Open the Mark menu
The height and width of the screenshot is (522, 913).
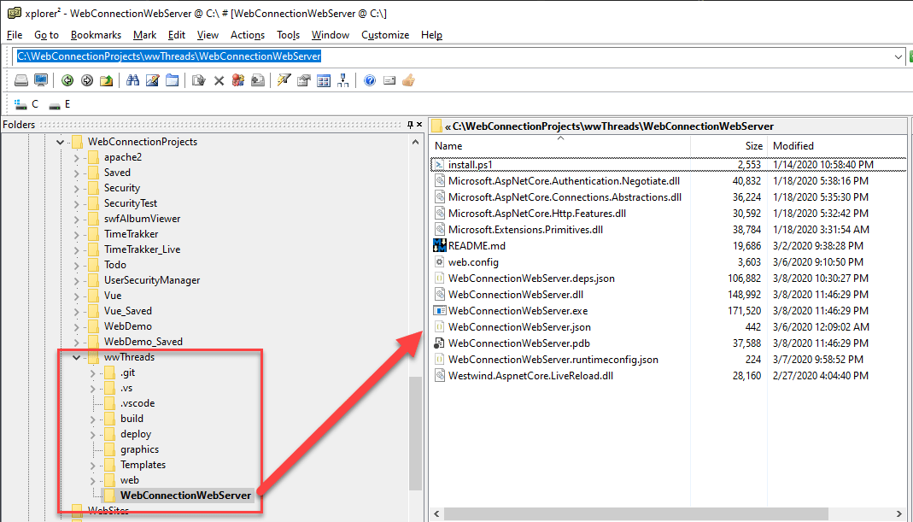(144, 35)
